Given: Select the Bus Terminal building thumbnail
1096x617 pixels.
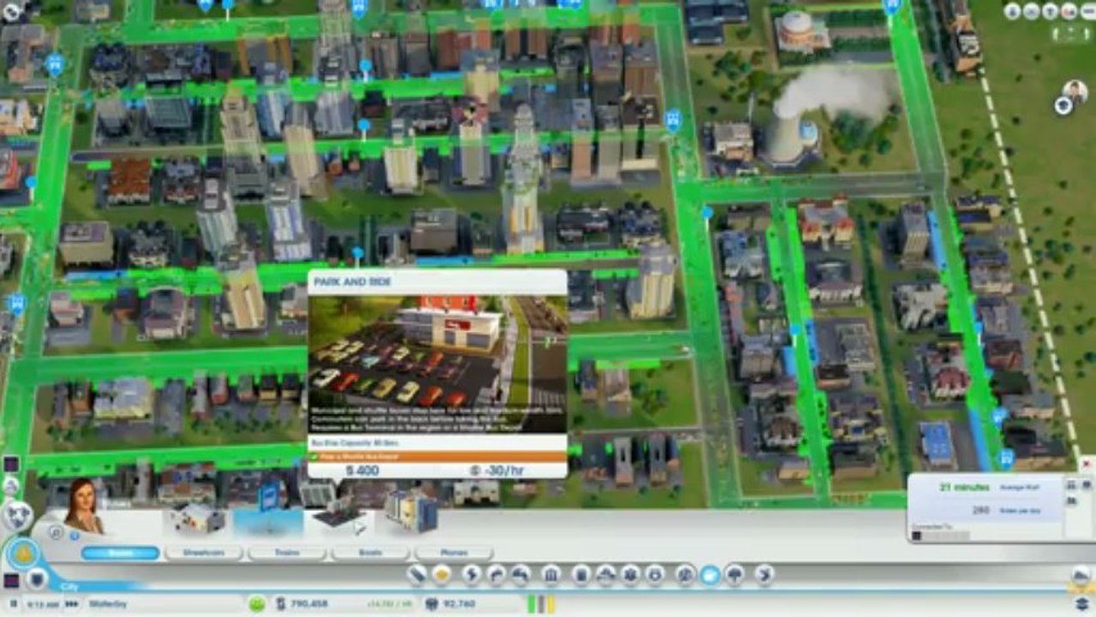Looking at the screenshot, I should [x=411, y=511].
